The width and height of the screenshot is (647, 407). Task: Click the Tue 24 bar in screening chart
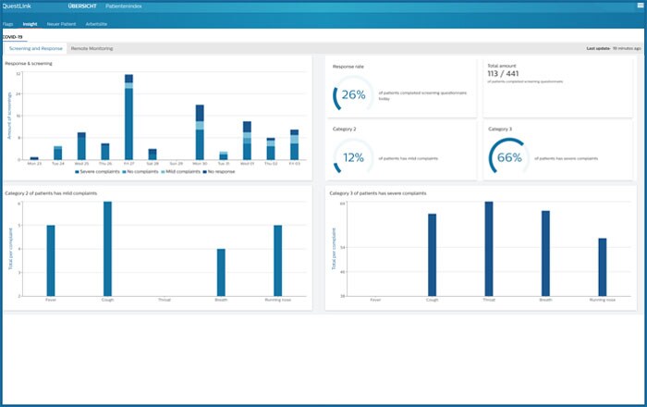pyautogui.click(x=57, y=154)
